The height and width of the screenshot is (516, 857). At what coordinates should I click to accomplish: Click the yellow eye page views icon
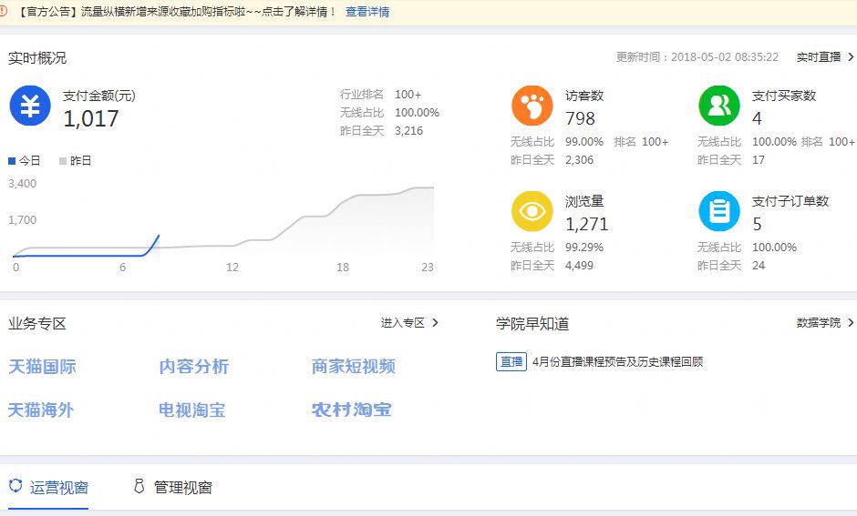pyautogui.click(x=532, y=212)
